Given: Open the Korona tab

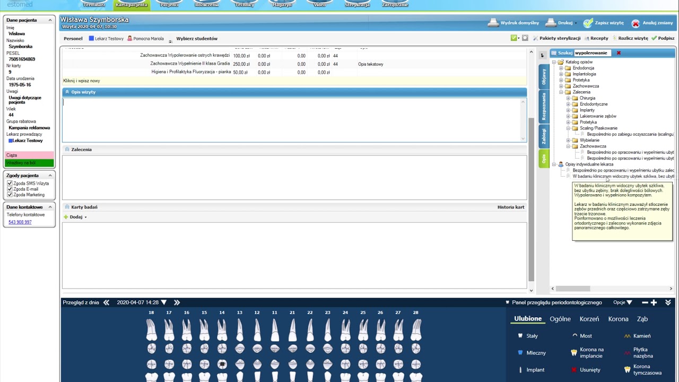Looking at the screenshot, I should coord(618,319).
